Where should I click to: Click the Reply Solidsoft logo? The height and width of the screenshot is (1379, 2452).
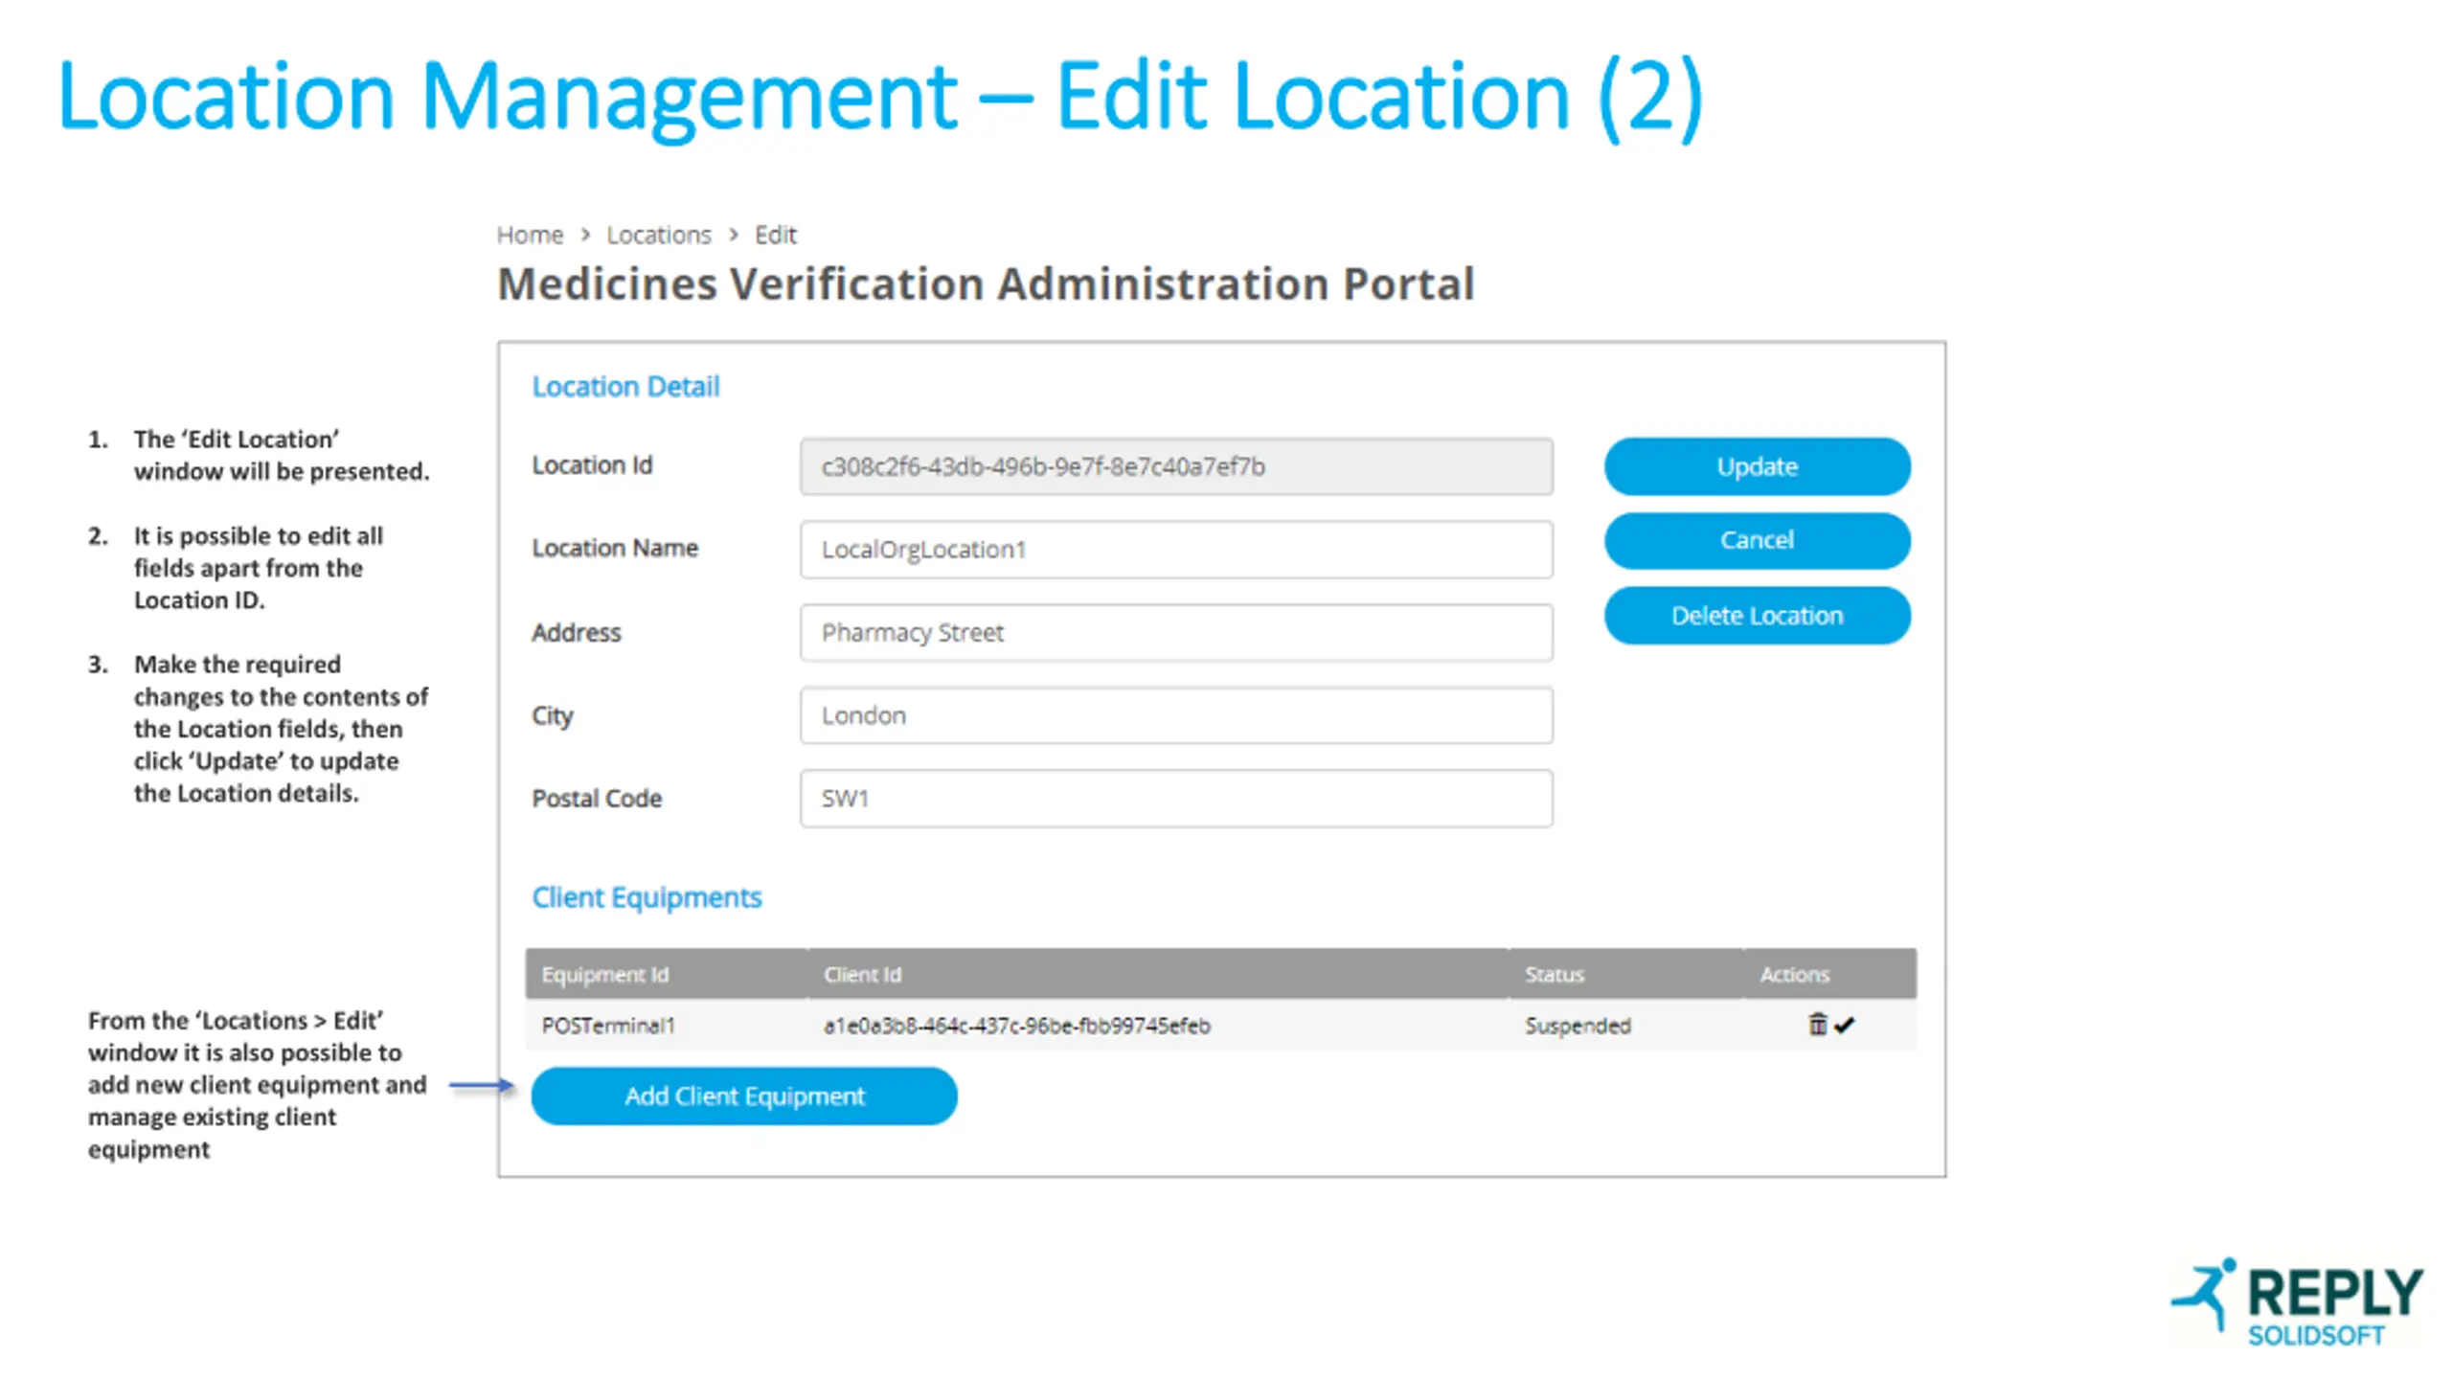point(2297,1302)
